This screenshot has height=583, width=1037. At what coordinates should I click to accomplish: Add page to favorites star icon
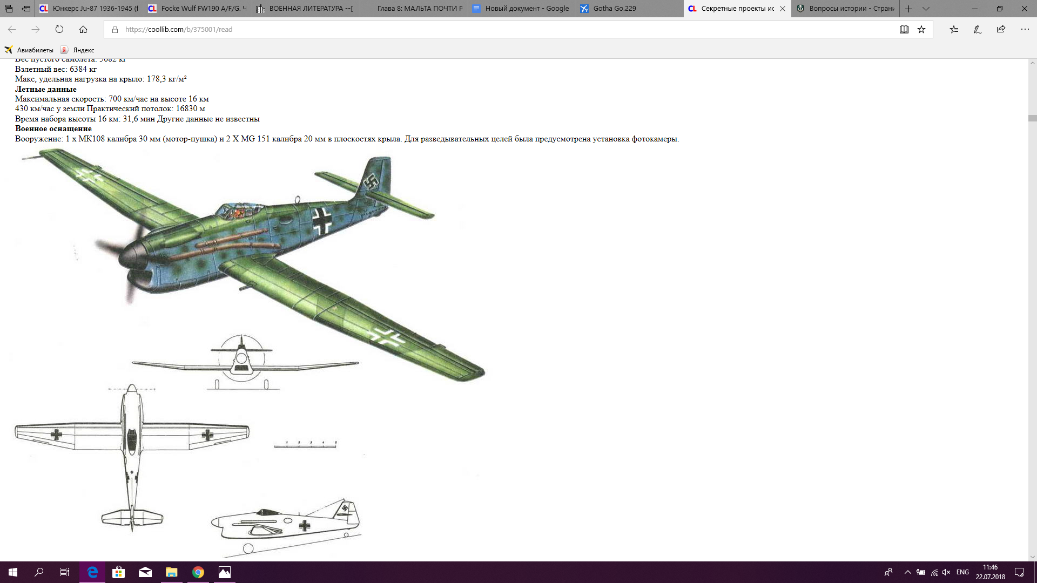click(x=921, y=30)
